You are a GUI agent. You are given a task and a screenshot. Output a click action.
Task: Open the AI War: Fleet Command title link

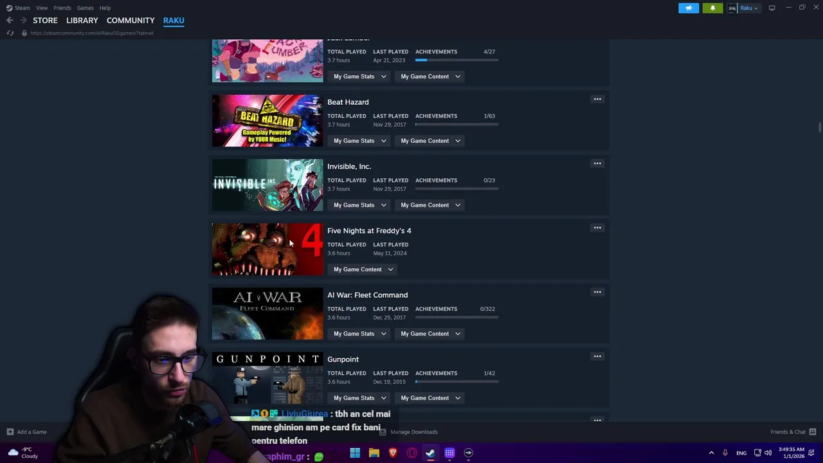[367, 295]
